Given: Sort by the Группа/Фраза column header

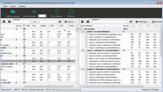Looking at the screenshot, I should tap(86, 26).
